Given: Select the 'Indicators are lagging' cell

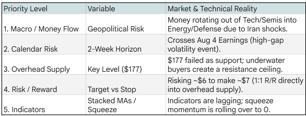Looking at the screenshot, I should pyautogui.click(x=235, y=105).
